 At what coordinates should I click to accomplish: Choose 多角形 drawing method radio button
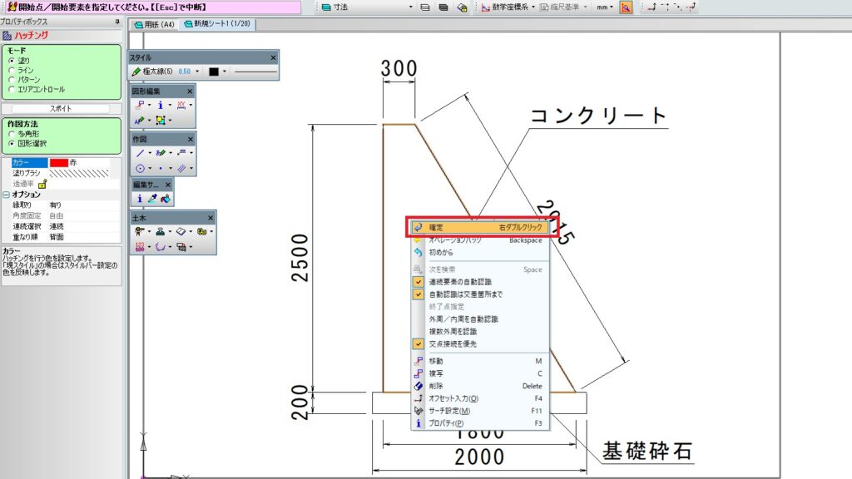(x=12, y=134)
